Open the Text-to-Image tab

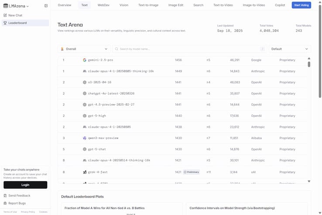[148, 5]
